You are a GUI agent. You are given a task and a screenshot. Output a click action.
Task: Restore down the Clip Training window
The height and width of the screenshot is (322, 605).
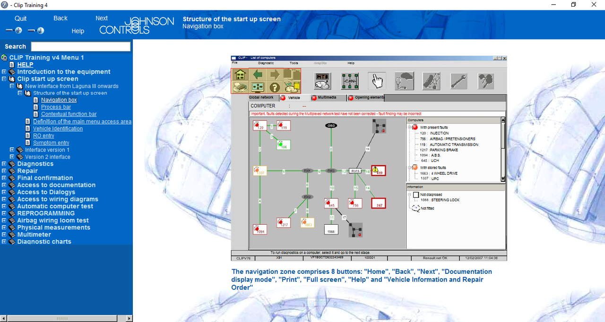tap(573, 5)
